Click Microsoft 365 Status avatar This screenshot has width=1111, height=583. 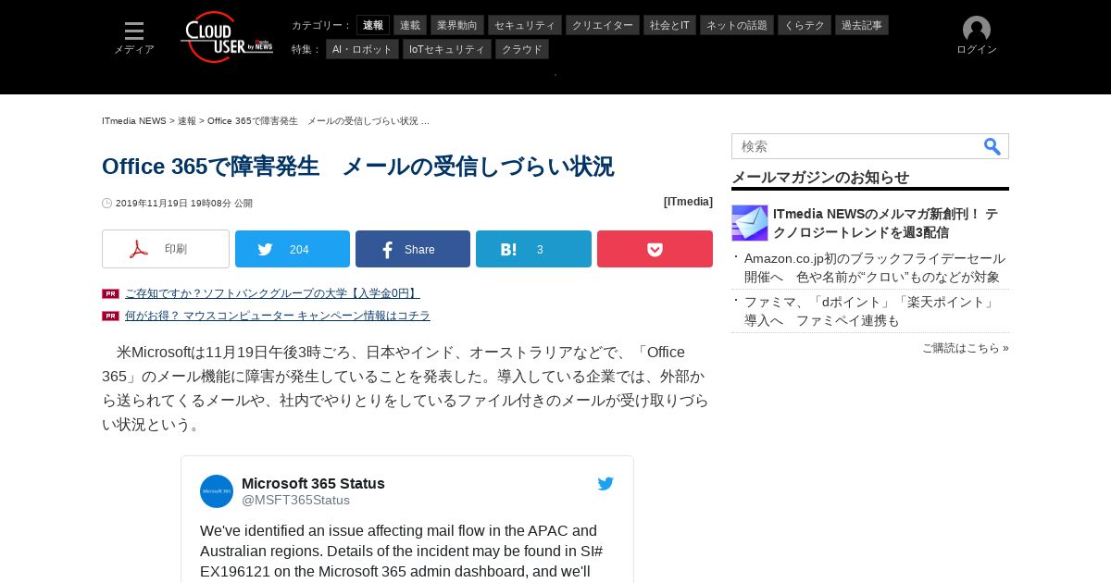[x=217, y=491]
